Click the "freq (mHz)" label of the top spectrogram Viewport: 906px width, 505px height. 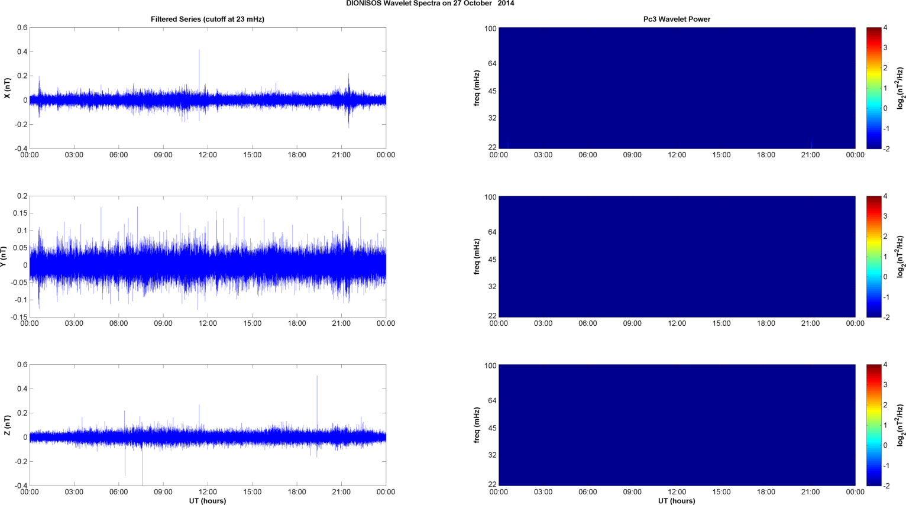pyautogui.click(x=477, y=88)
